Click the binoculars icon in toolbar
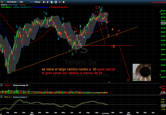This screenshot has height=115, width=166. [x=60, y=2]
